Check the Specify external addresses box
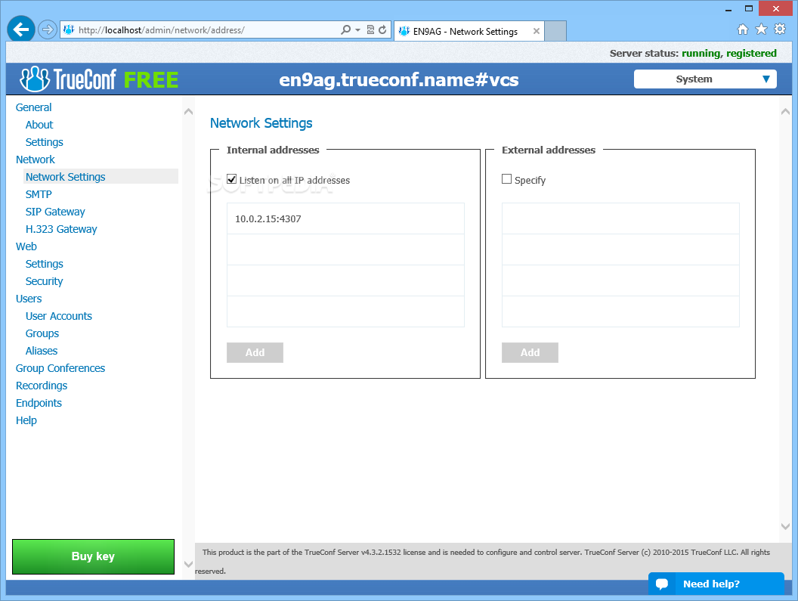The width and height of the screenshot is (798, 601). (506, 178)
